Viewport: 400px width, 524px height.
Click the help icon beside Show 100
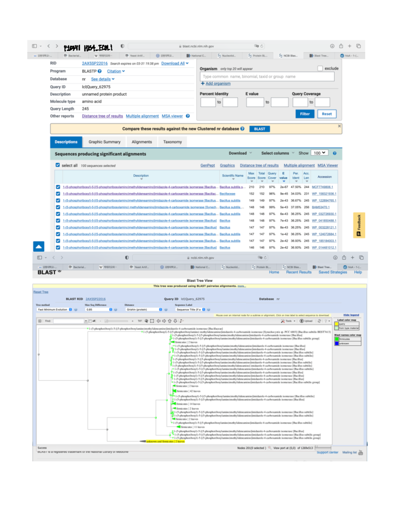click(x=334, y=153)
